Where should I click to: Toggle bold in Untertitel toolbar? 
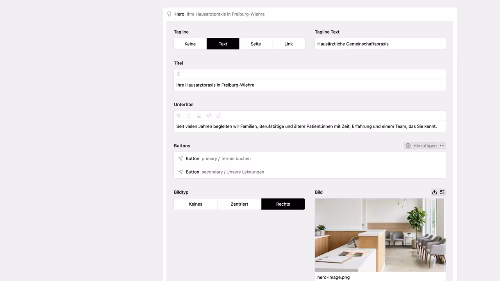click(x=179, y=116)
